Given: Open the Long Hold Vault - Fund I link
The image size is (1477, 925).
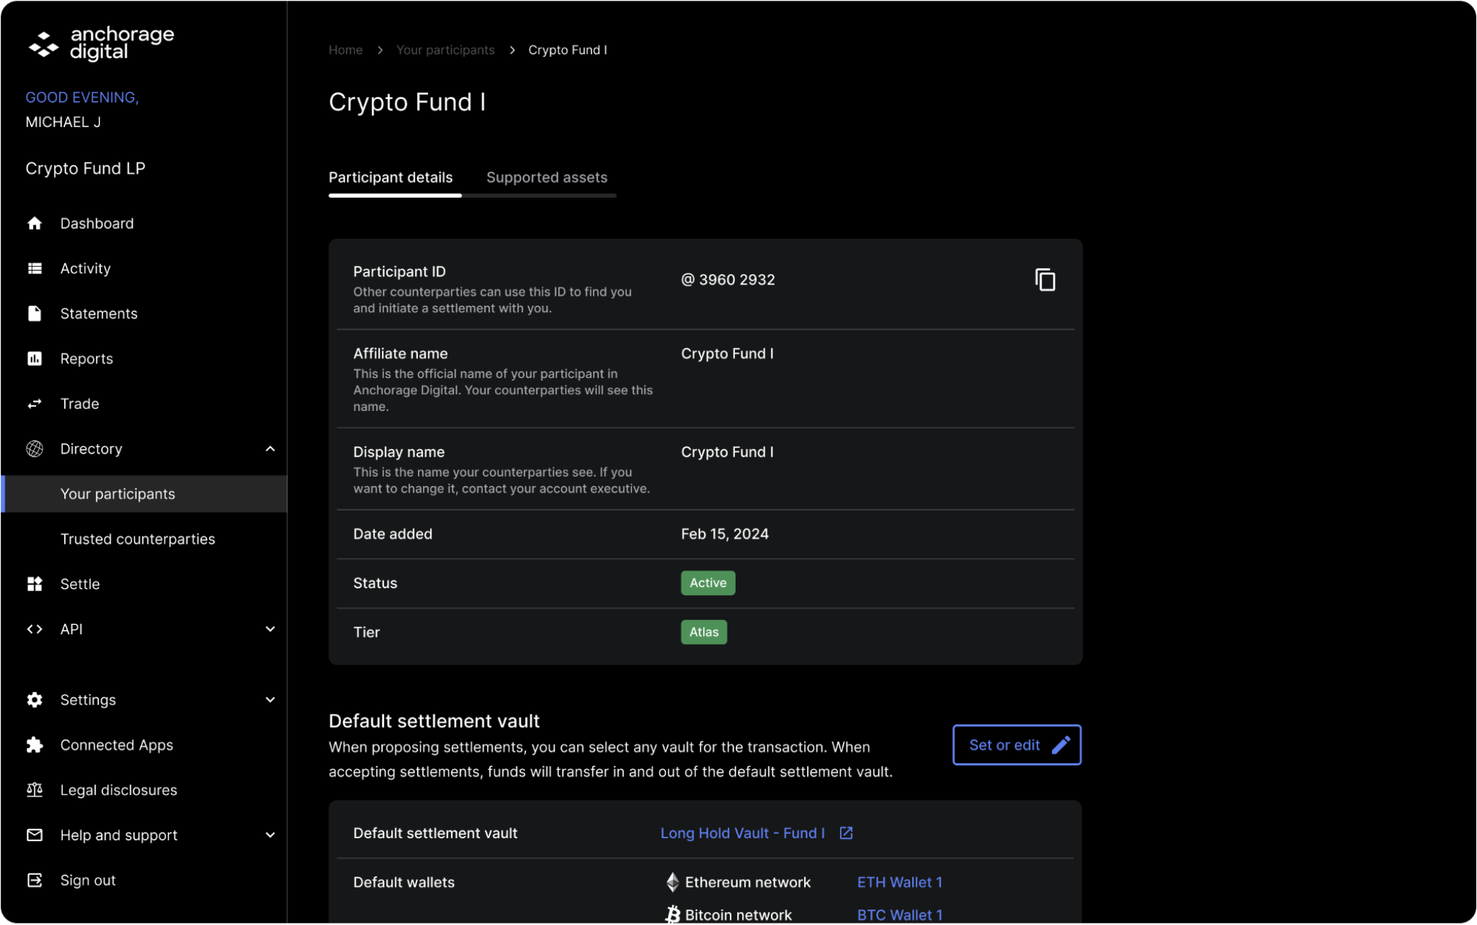Looking at the screenshot, I should (x=743, y=834).
